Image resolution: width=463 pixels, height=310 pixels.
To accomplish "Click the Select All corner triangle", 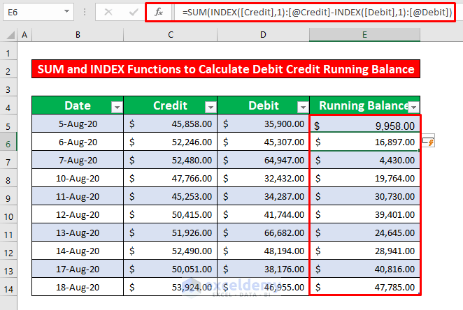I will click(10, 35).
